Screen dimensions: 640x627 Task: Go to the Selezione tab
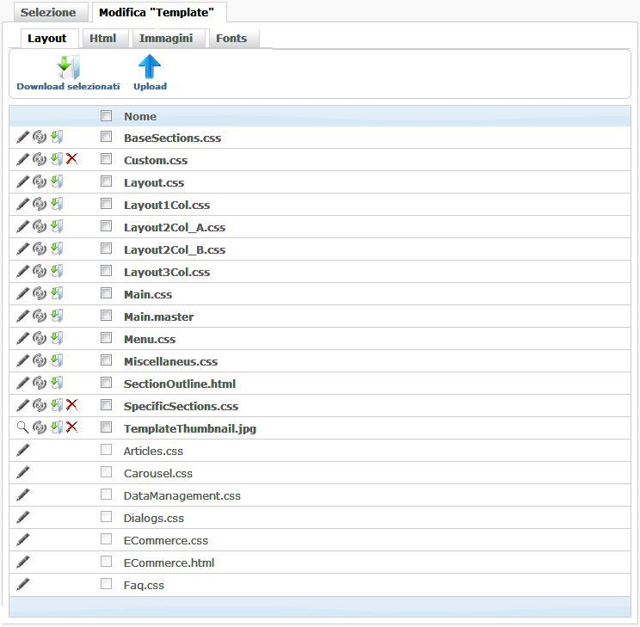tap(48, 13)
